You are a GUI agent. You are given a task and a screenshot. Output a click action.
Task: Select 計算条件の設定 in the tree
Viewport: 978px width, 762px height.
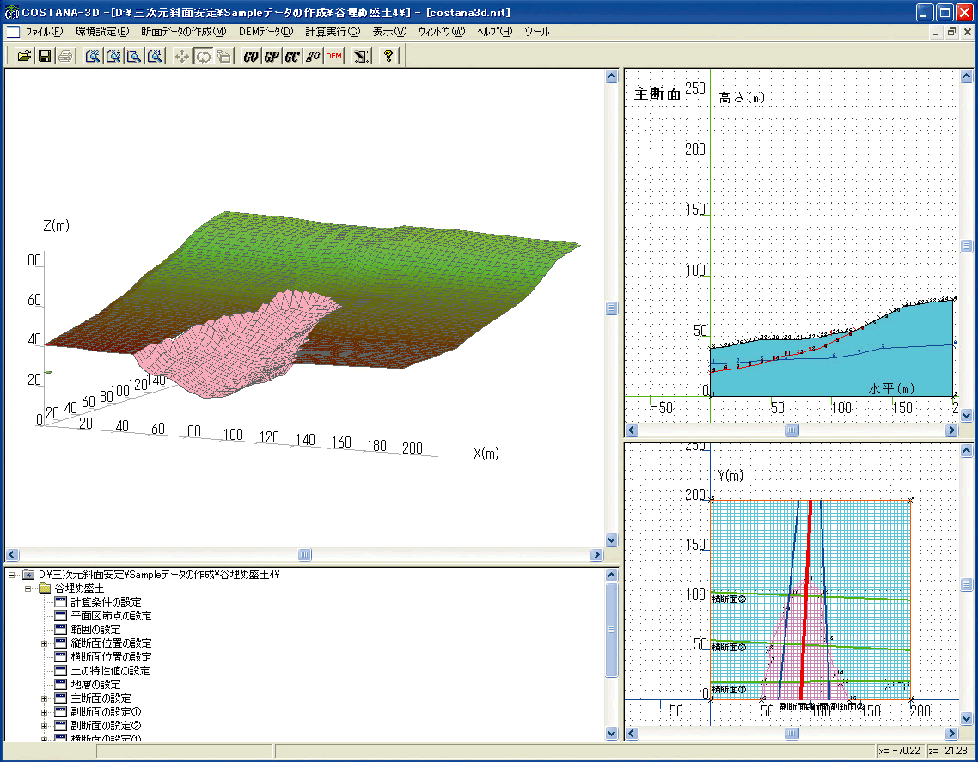click(106, 602)
